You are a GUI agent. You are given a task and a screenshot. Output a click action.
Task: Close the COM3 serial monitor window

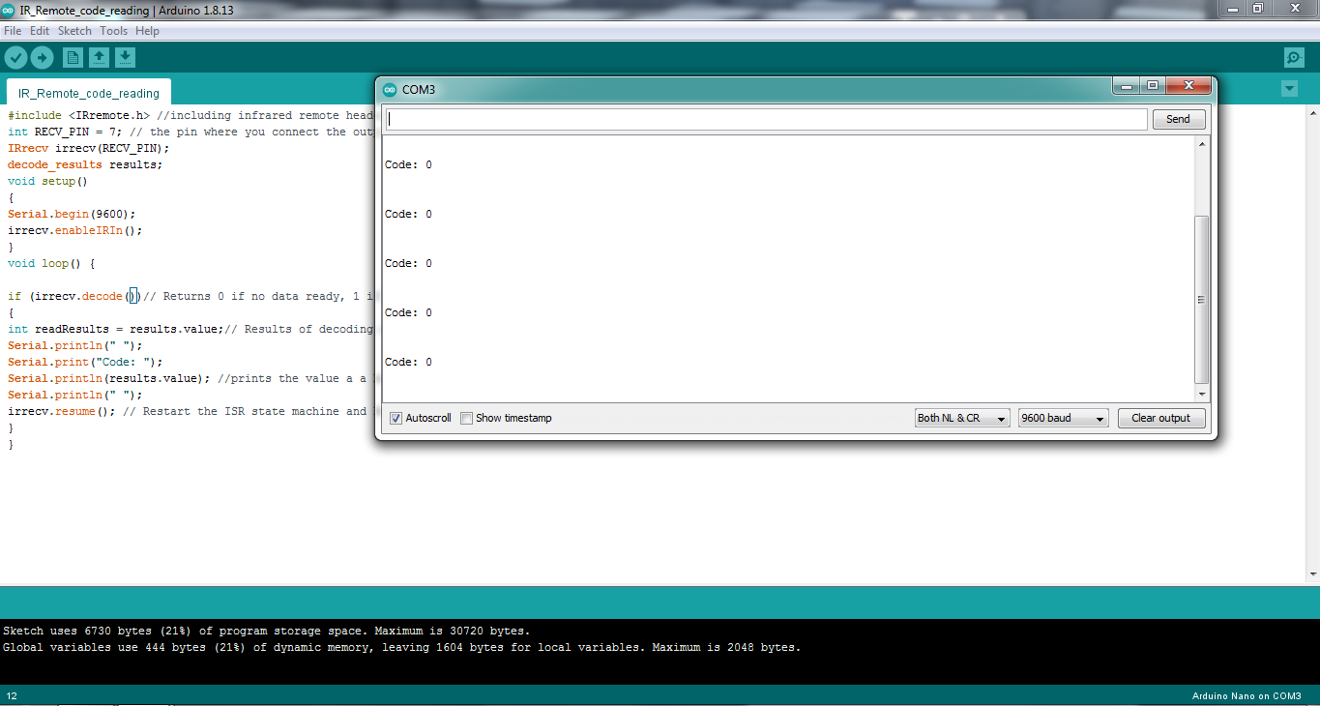click(1188, 86)
